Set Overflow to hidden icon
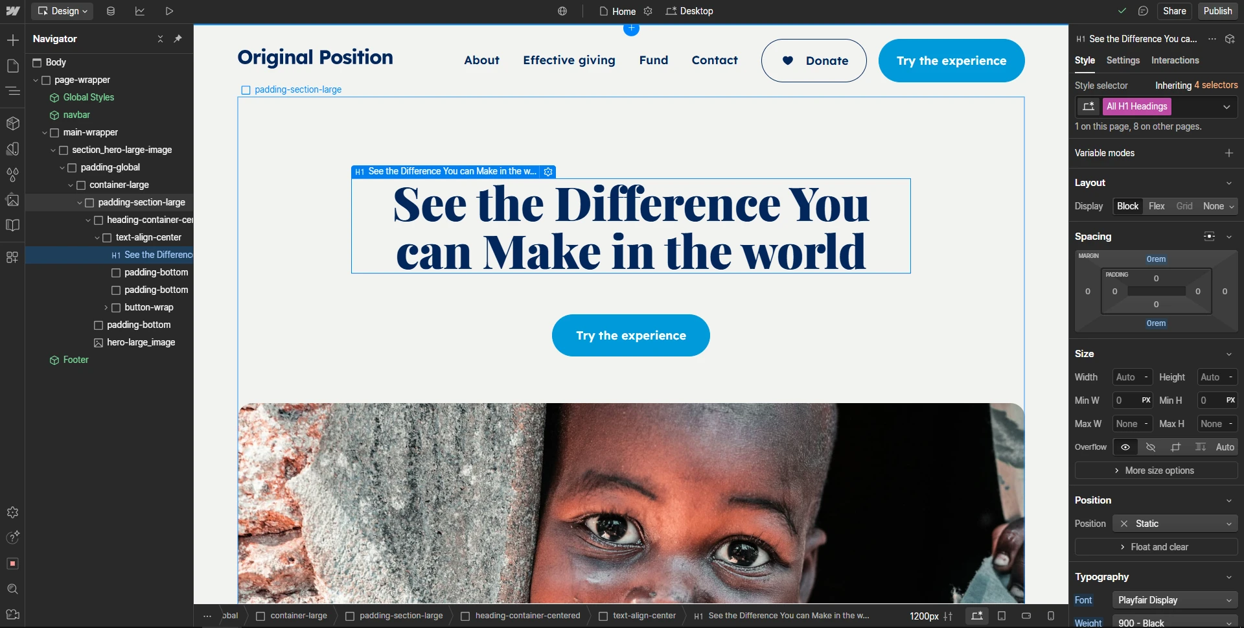This screenshot has height=628, width=1244. pos(1151,447)
